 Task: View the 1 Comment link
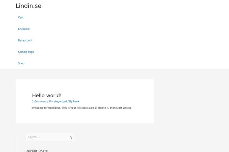[x=39, y=101]
